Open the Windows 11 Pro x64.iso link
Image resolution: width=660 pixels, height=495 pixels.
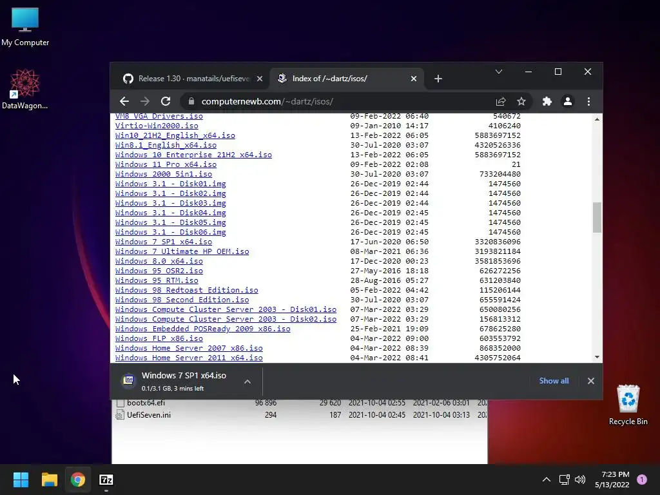click(166, 164)
